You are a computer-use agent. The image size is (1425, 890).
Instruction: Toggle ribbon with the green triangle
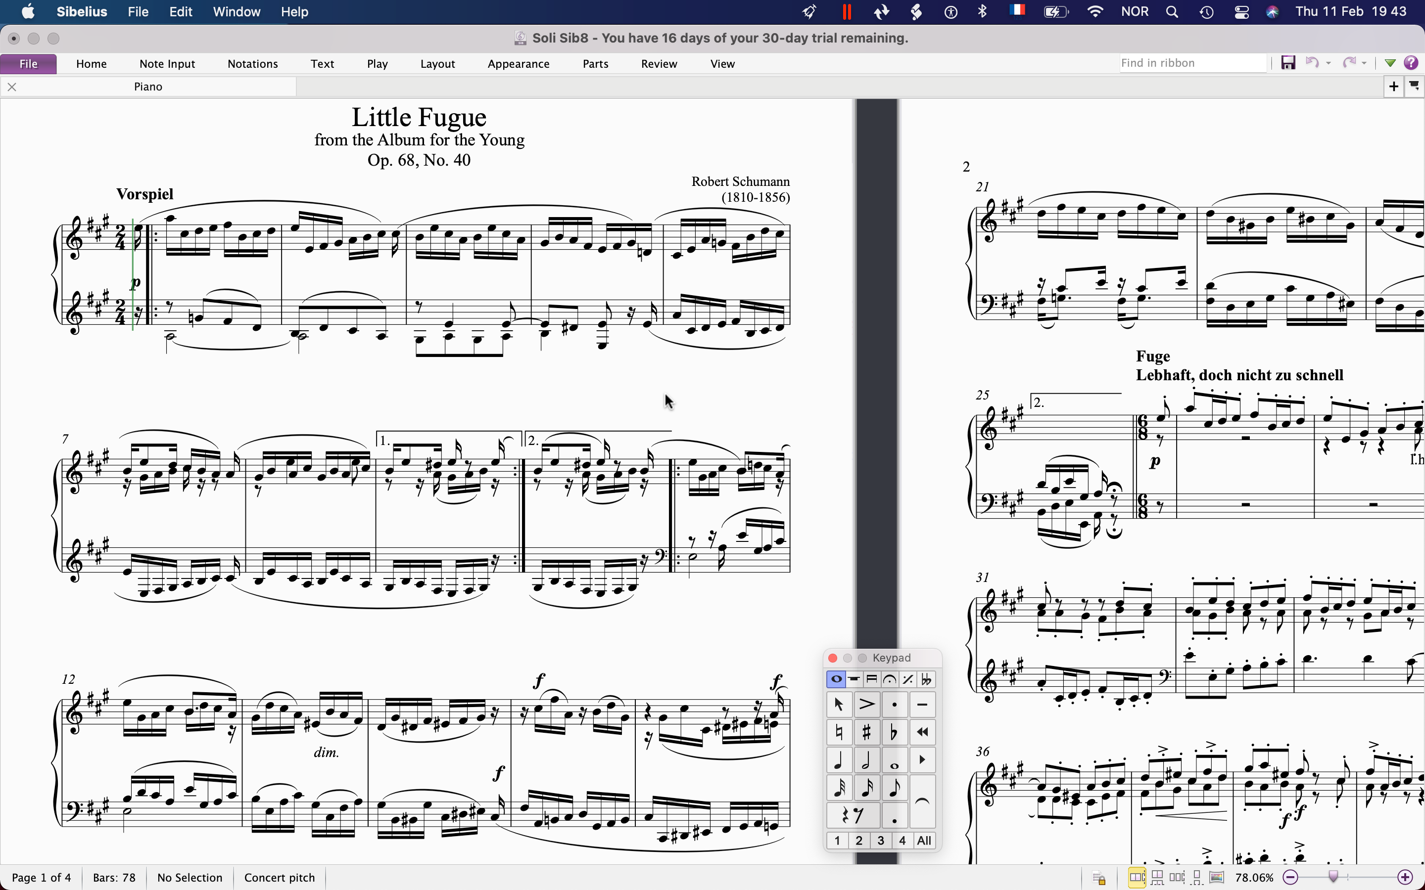coord(1390,63)
